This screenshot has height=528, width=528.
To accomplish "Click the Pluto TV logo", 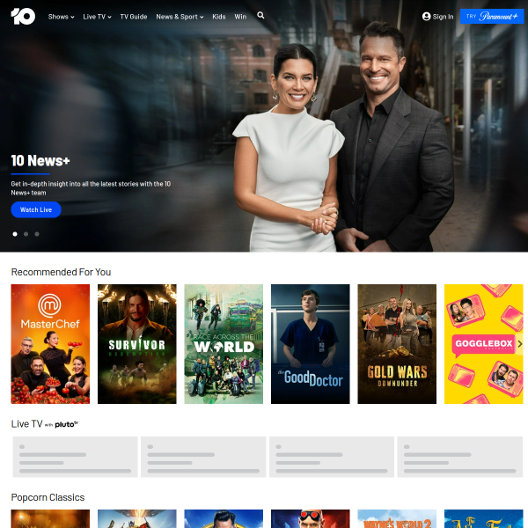I will [x=67, y=424].
